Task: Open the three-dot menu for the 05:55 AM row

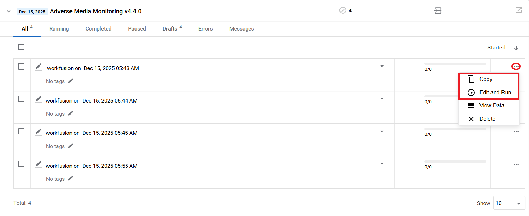Action: coord(516,164)
